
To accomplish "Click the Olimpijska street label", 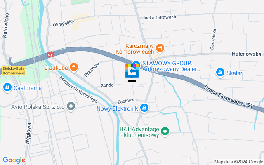I will coord(63,23).
